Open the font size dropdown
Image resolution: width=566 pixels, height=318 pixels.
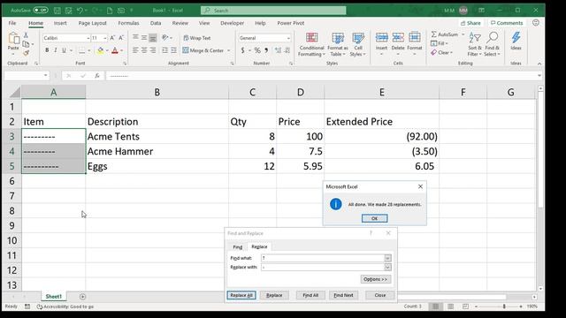(x=104, y=38)
